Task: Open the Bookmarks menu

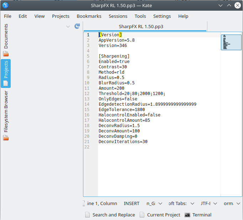Action: point(89,16)
